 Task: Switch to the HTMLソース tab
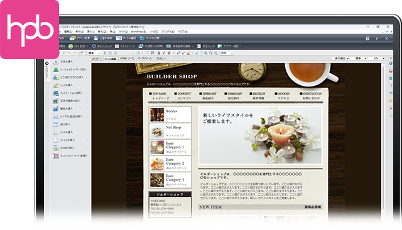tap(127, 58)
